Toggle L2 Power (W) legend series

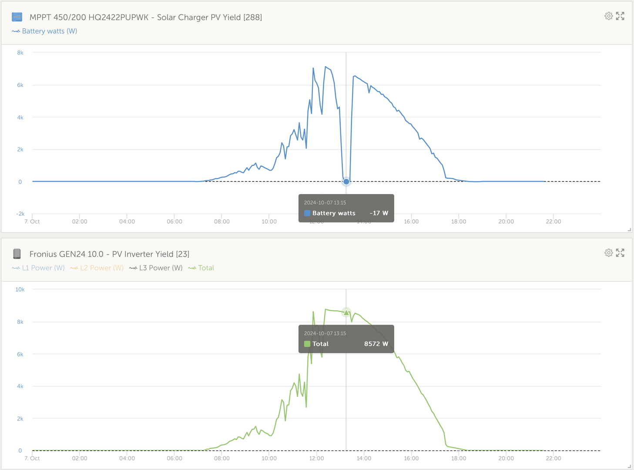click(97, 268)
